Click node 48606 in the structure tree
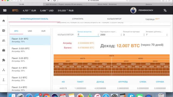This screenshot has width=173, height=97. (162, 64)
